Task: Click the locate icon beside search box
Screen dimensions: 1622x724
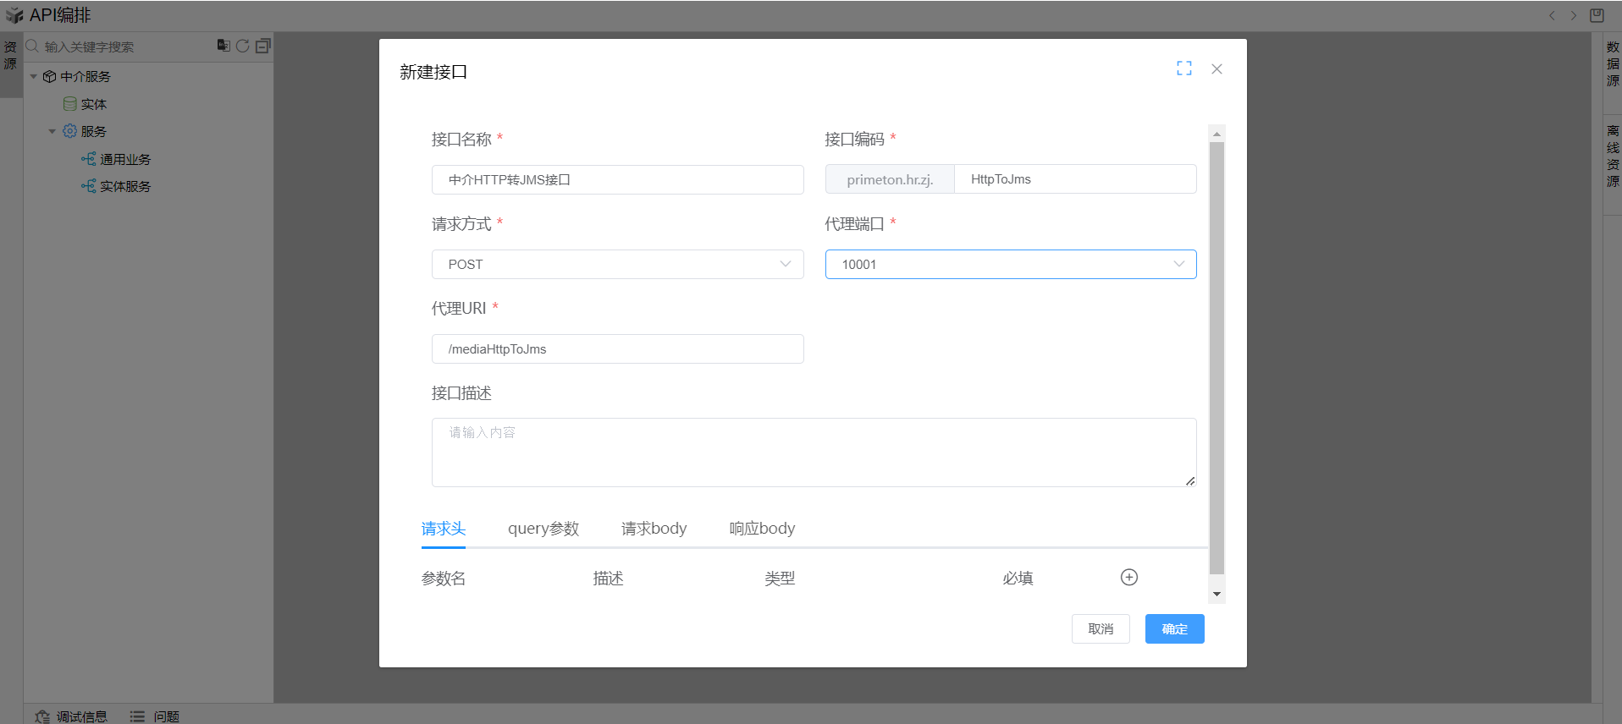Action: [x=223, y=46]
